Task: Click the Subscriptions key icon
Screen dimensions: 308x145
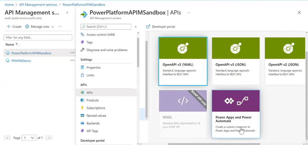Action: point(83,108)
